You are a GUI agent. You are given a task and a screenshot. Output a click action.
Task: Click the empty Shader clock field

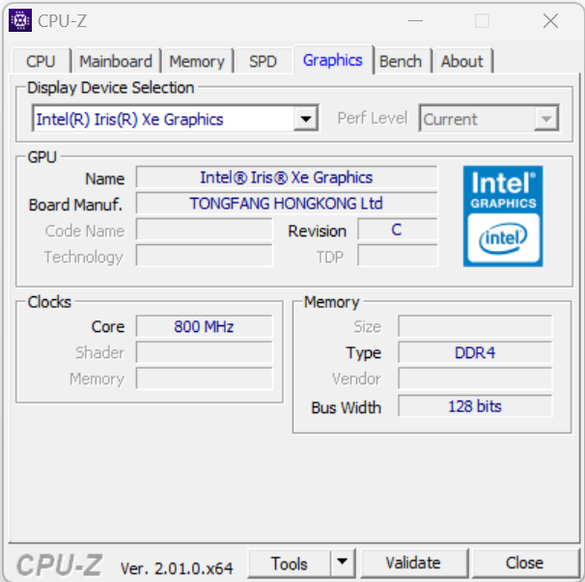[x=204, y=352]
